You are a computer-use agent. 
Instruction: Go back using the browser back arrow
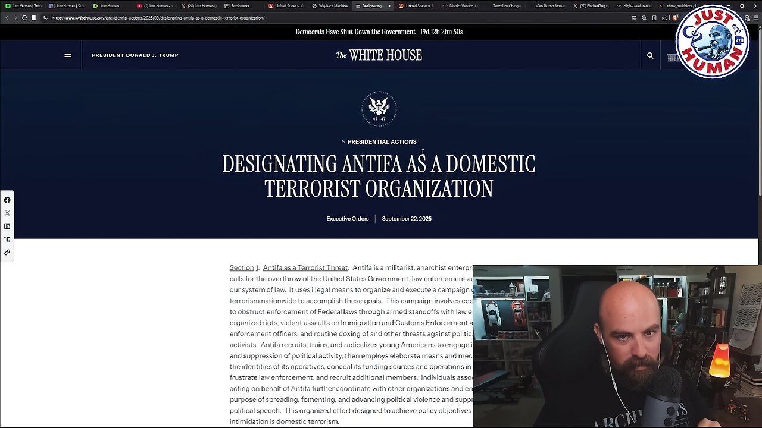coord(7,18)
